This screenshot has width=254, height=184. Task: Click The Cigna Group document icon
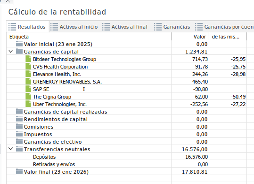[28, 97]
